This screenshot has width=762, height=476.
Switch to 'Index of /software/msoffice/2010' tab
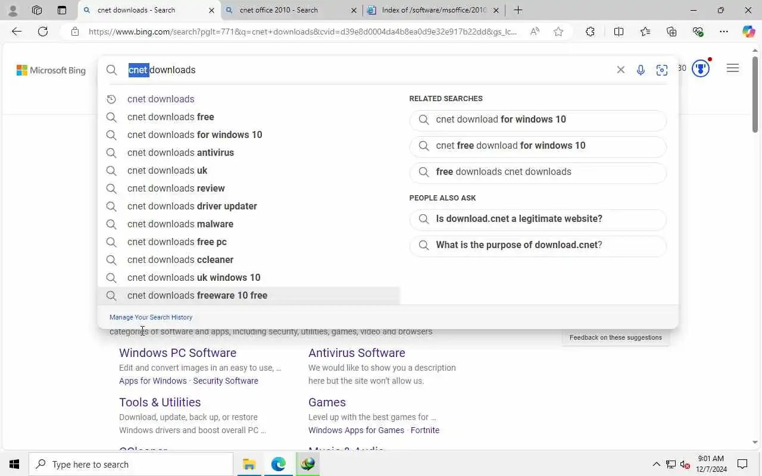pyautogui.click(x=435, y=10)
